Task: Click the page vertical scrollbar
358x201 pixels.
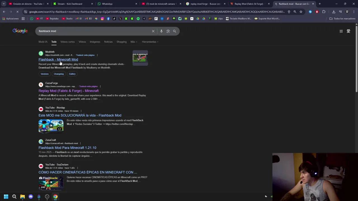Action: tap(356, 59)
